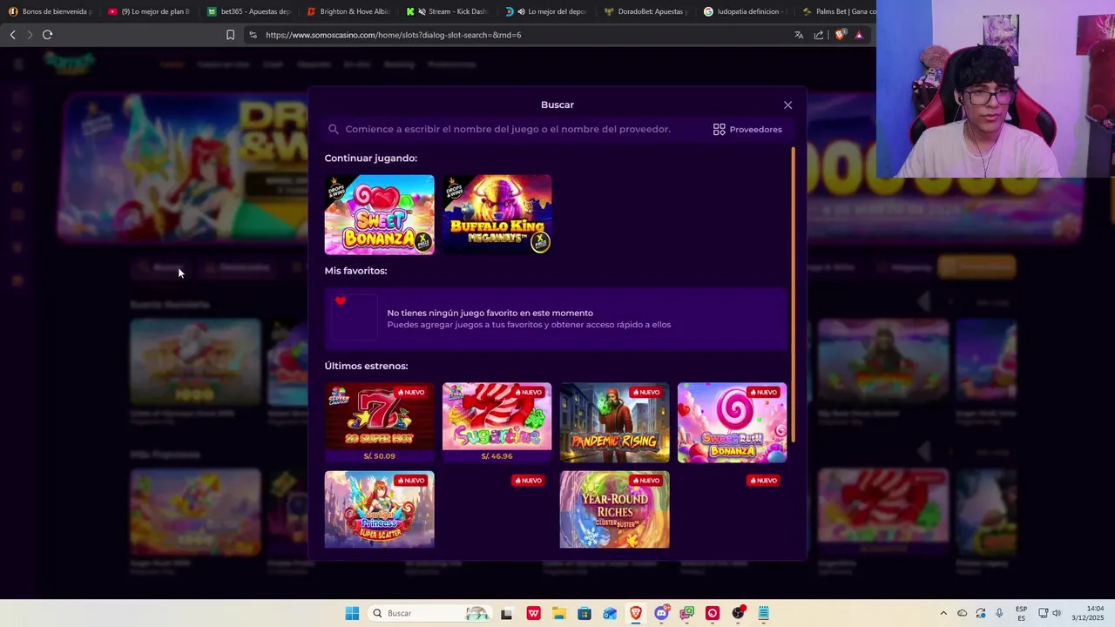The width and height of the screenshot is (1115, 627).
Task: Click the taskbar Buscar search box
Action: tap(429, 613)
